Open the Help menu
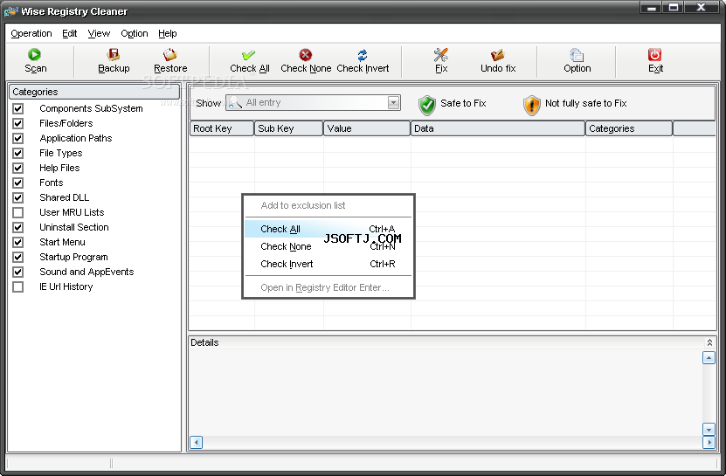Image resolution: width=726 pixels, height=476 pixels. 167,33
